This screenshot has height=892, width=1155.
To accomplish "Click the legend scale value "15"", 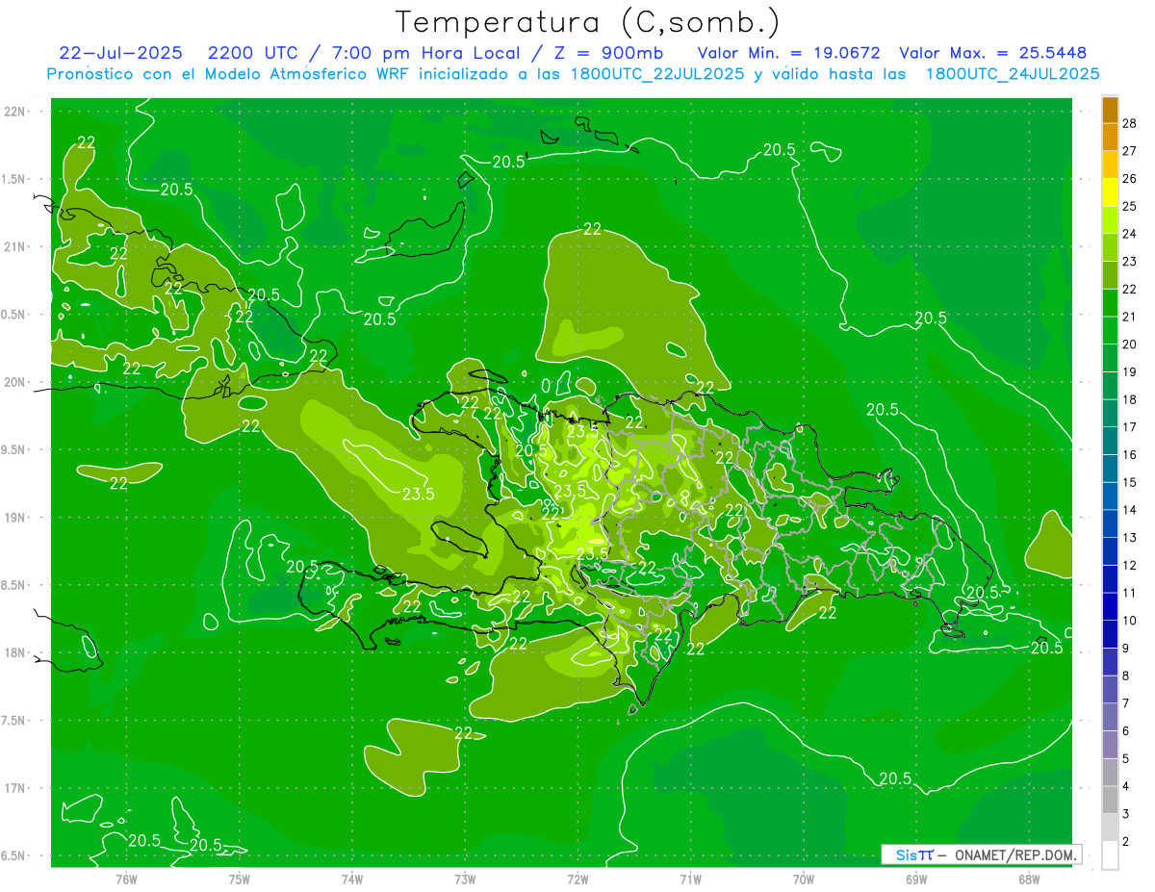I will pyautogui.click(x=1130, y=482).
